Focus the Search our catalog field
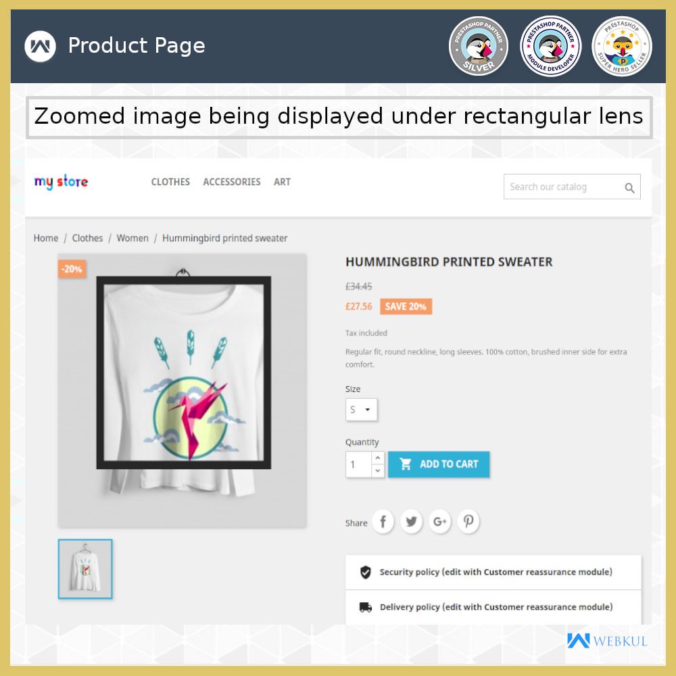This screenshot has width=676, height=676. (564, 187)
